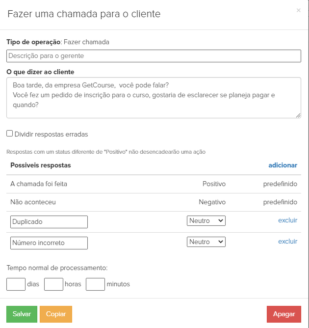Screen dimensions: 309x328
Task: Edit the 'Número incorreto' response field
Action: pos(49,243)
